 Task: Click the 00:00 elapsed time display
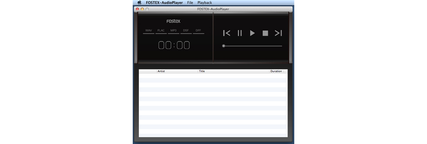pyautogui.click(x=174, y=45)
